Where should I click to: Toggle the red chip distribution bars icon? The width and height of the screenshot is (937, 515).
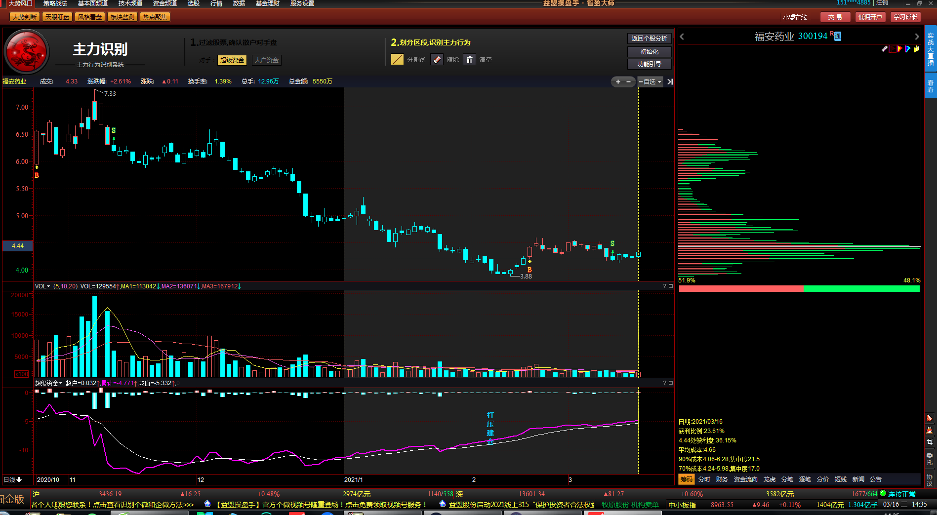point(892,49)
